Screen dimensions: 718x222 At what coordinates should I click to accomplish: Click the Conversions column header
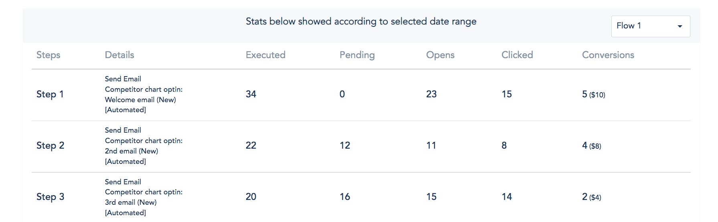coord(608,55)
